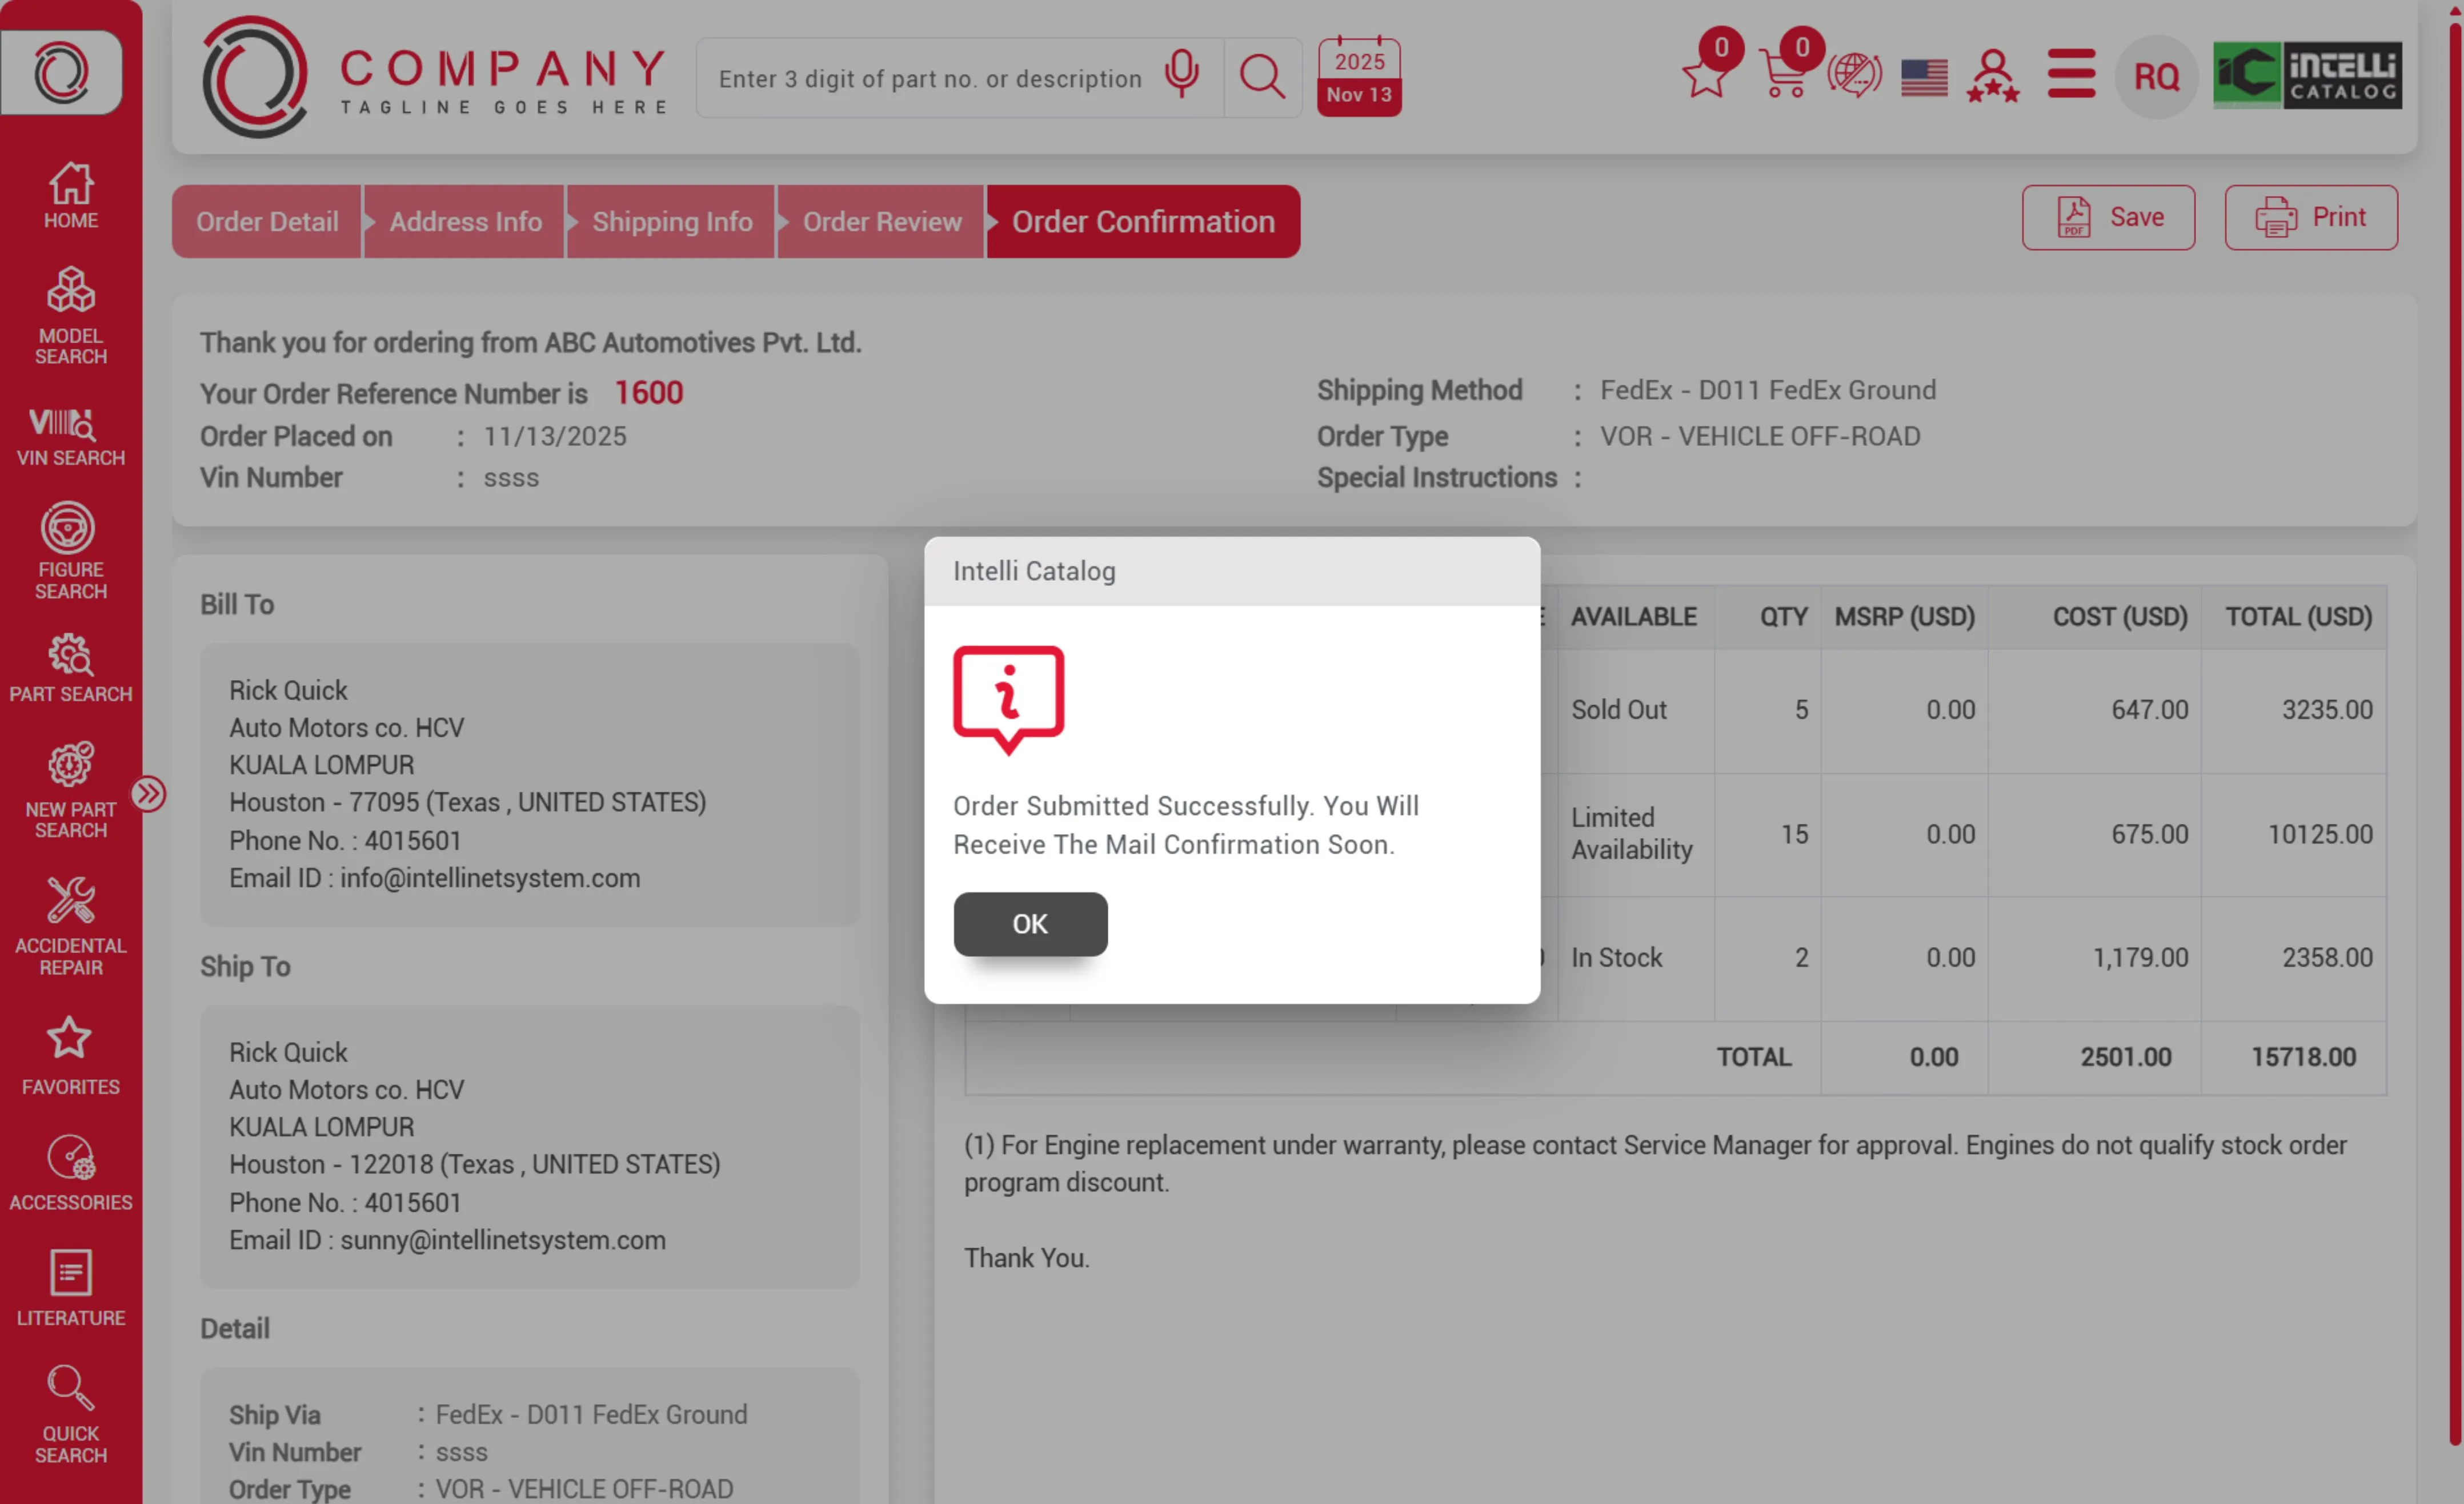Expand the sidebar with the chevron arrow
The width and height of the screenshot is (2464, 1504).
coord(149,793)
